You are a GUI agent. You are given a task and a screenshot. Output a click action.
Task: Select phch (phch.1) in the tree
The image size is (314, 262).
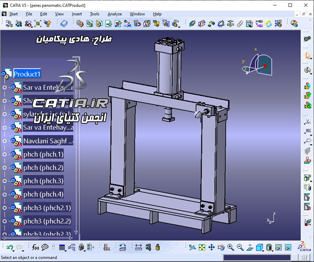(43, 155)
